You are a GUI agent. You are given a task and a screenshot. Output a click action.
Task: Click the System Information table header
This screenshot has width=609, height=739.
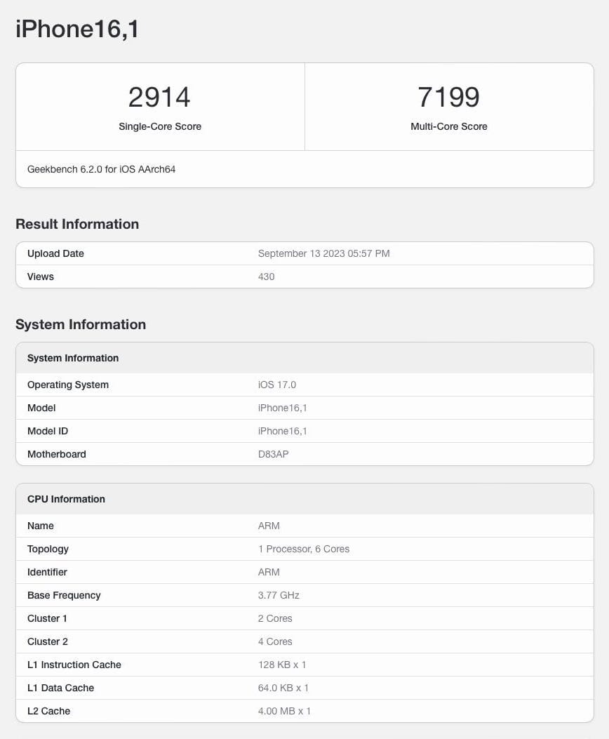pyautogui.click(x=304, y=358)
